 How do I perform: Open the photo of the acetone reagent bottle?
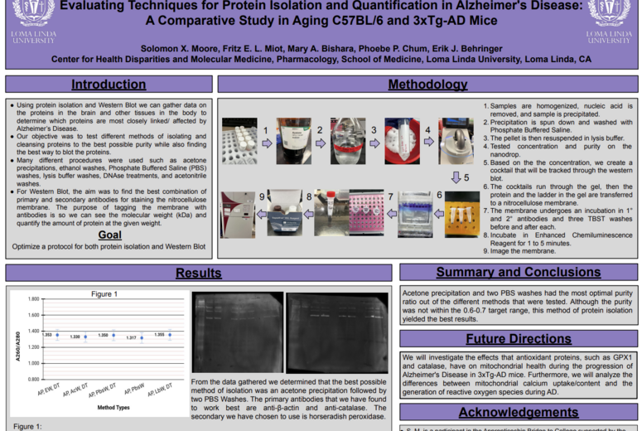click(293, 142)
